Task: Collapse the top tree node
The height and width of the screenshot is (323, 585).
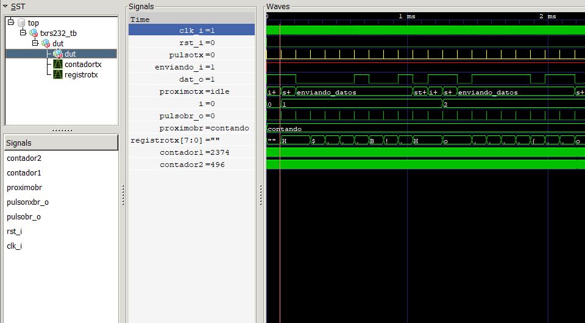Action: (11, 23)
